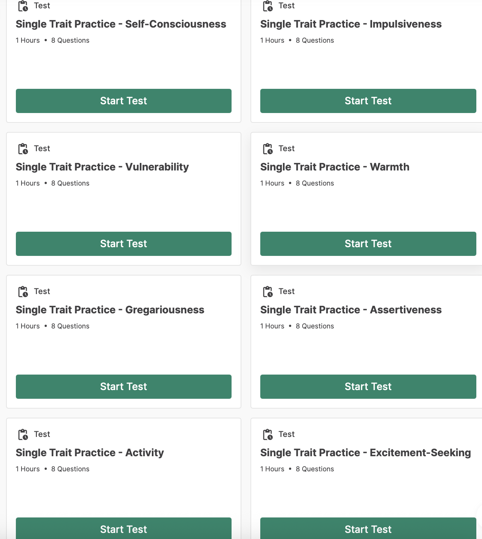The image size is (482, 539).
Task: Select the Single Trait Practice - Gregariousness heading
Action: (110, 310)
